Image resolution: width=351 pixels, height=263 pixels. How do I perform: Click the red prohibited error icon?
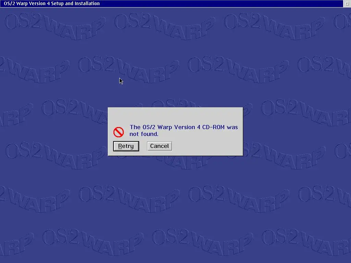[118, 132]
